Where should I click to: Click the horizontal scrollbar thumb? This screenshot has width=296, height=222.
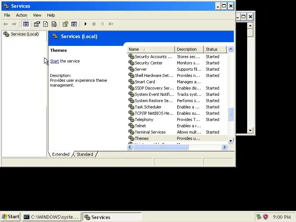161,147
